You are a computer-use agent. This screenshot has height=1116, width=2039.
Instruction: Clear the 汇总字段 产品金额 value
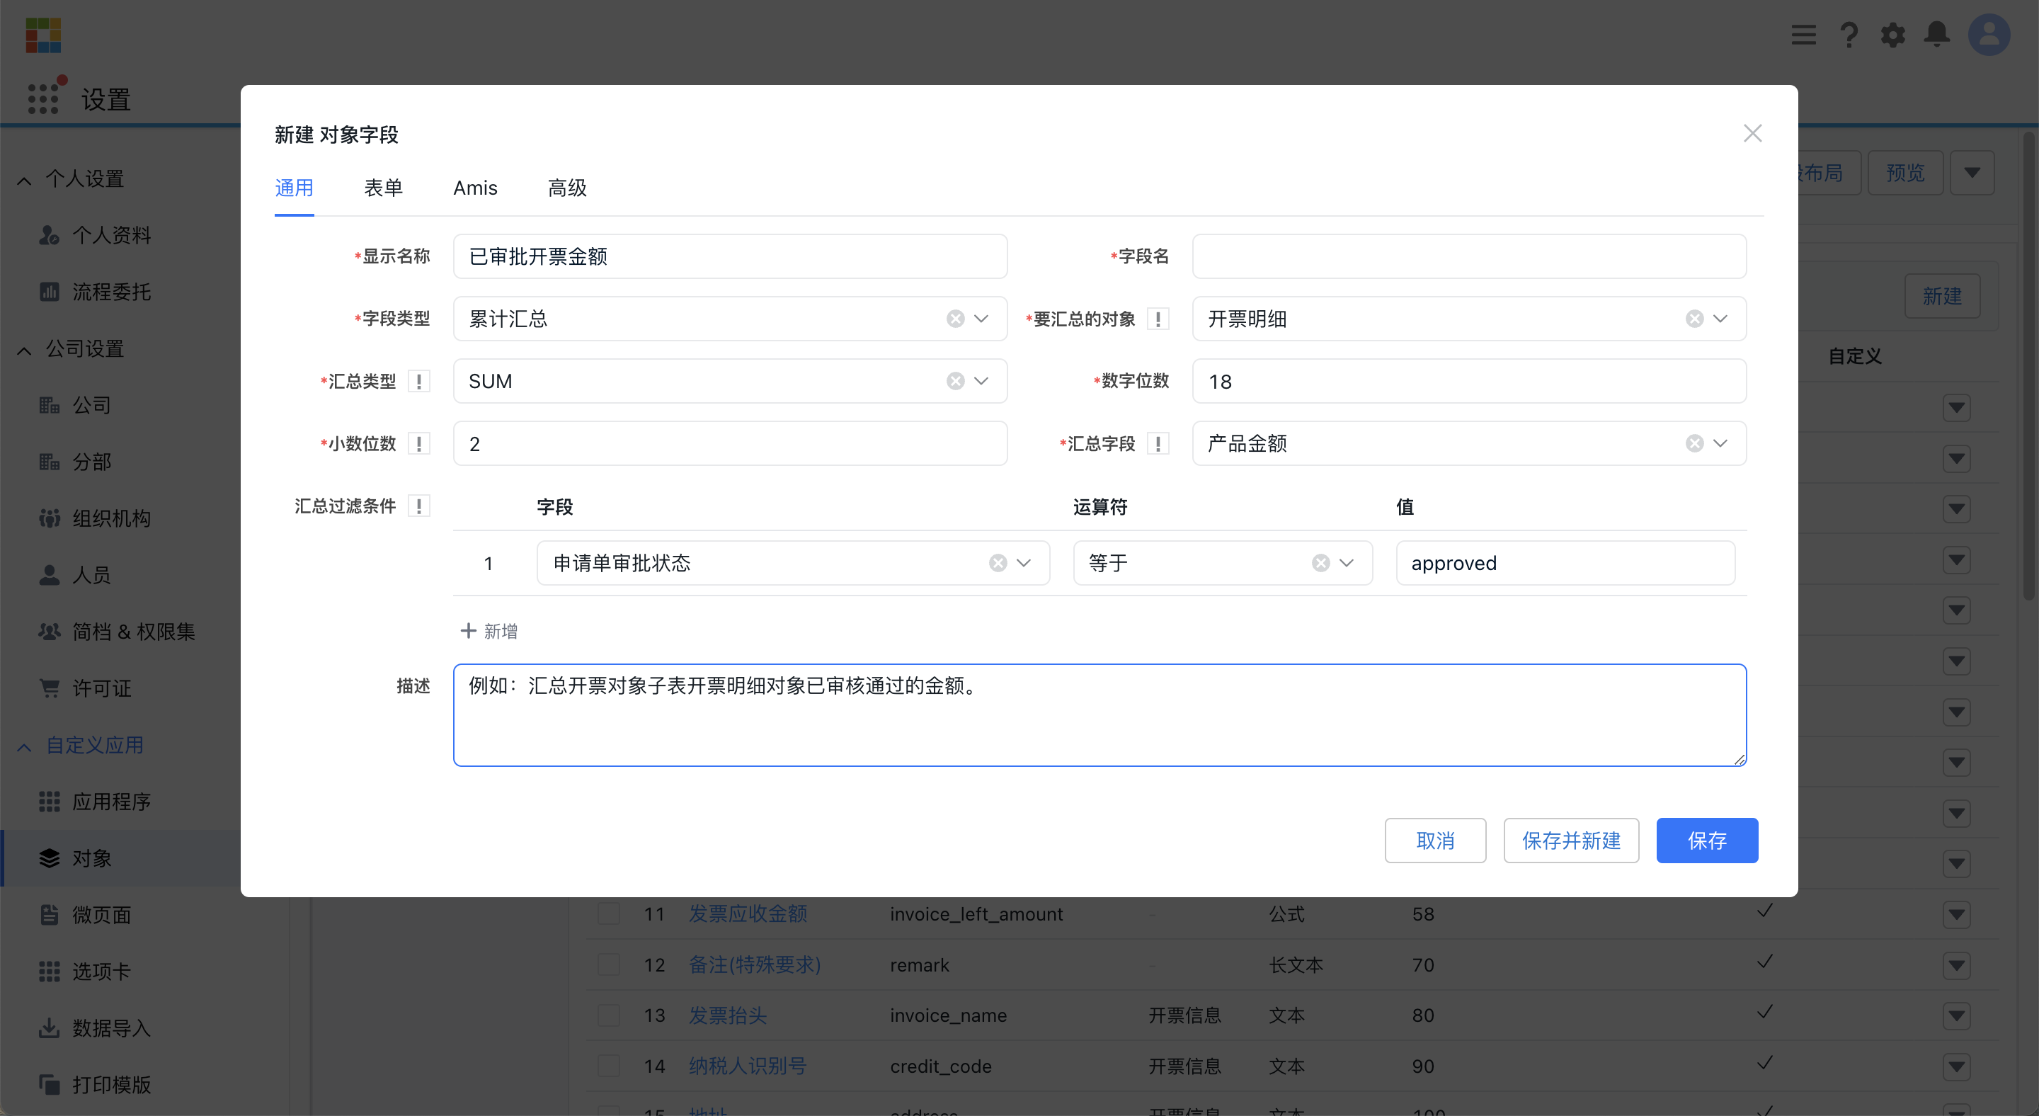point(1694,443)
